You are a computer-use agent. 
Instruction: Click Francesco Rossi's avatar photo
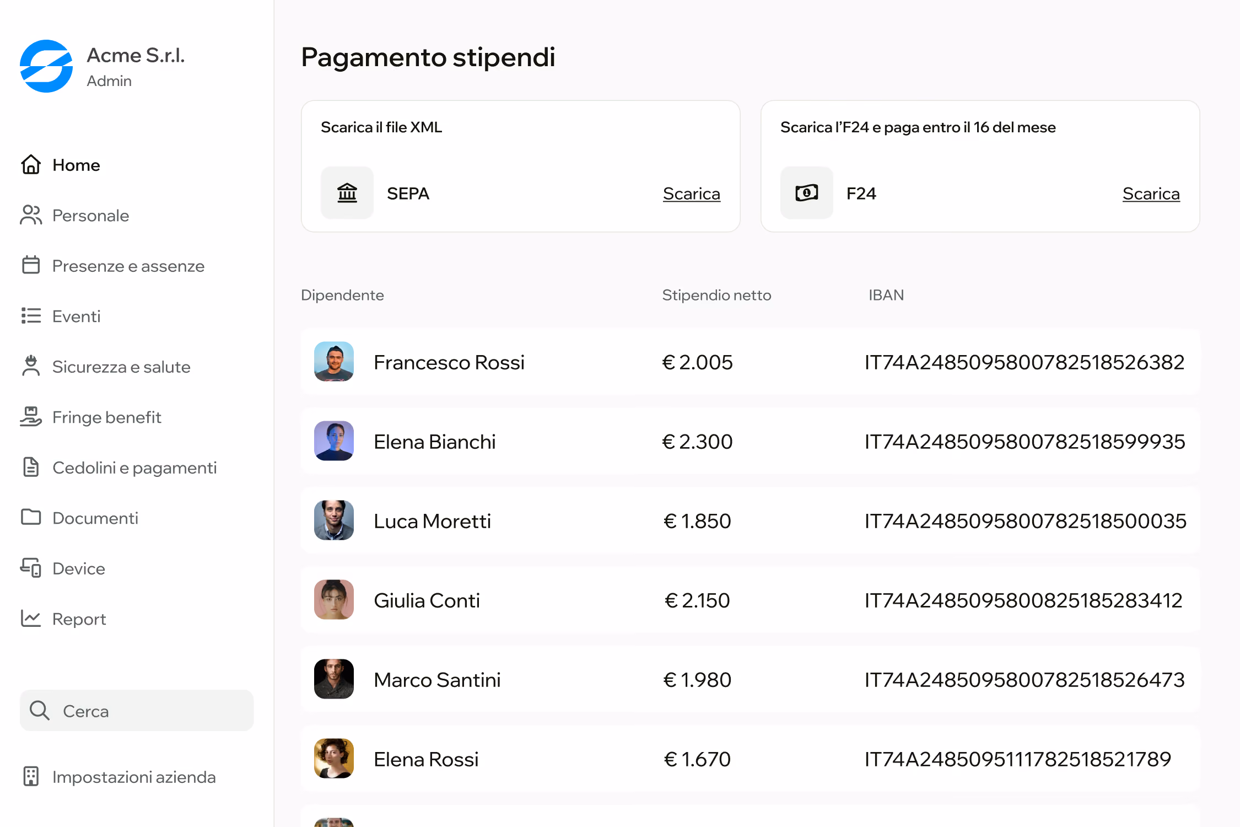tap(334, 362)
